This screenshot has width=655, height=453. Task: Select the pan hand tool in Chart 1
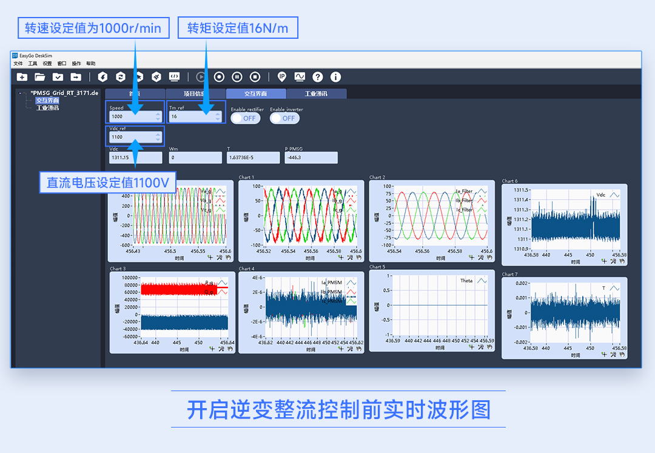tap(359, 258)
